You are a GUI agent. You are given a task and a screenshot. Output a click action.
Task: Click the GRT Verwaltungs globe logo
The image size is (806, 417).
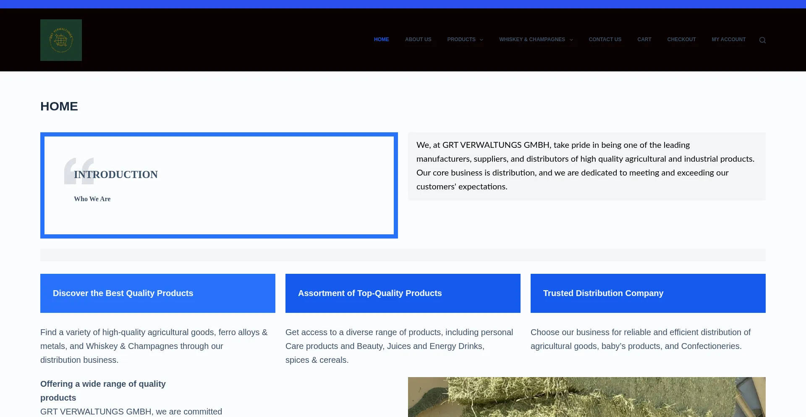[61, 40]
